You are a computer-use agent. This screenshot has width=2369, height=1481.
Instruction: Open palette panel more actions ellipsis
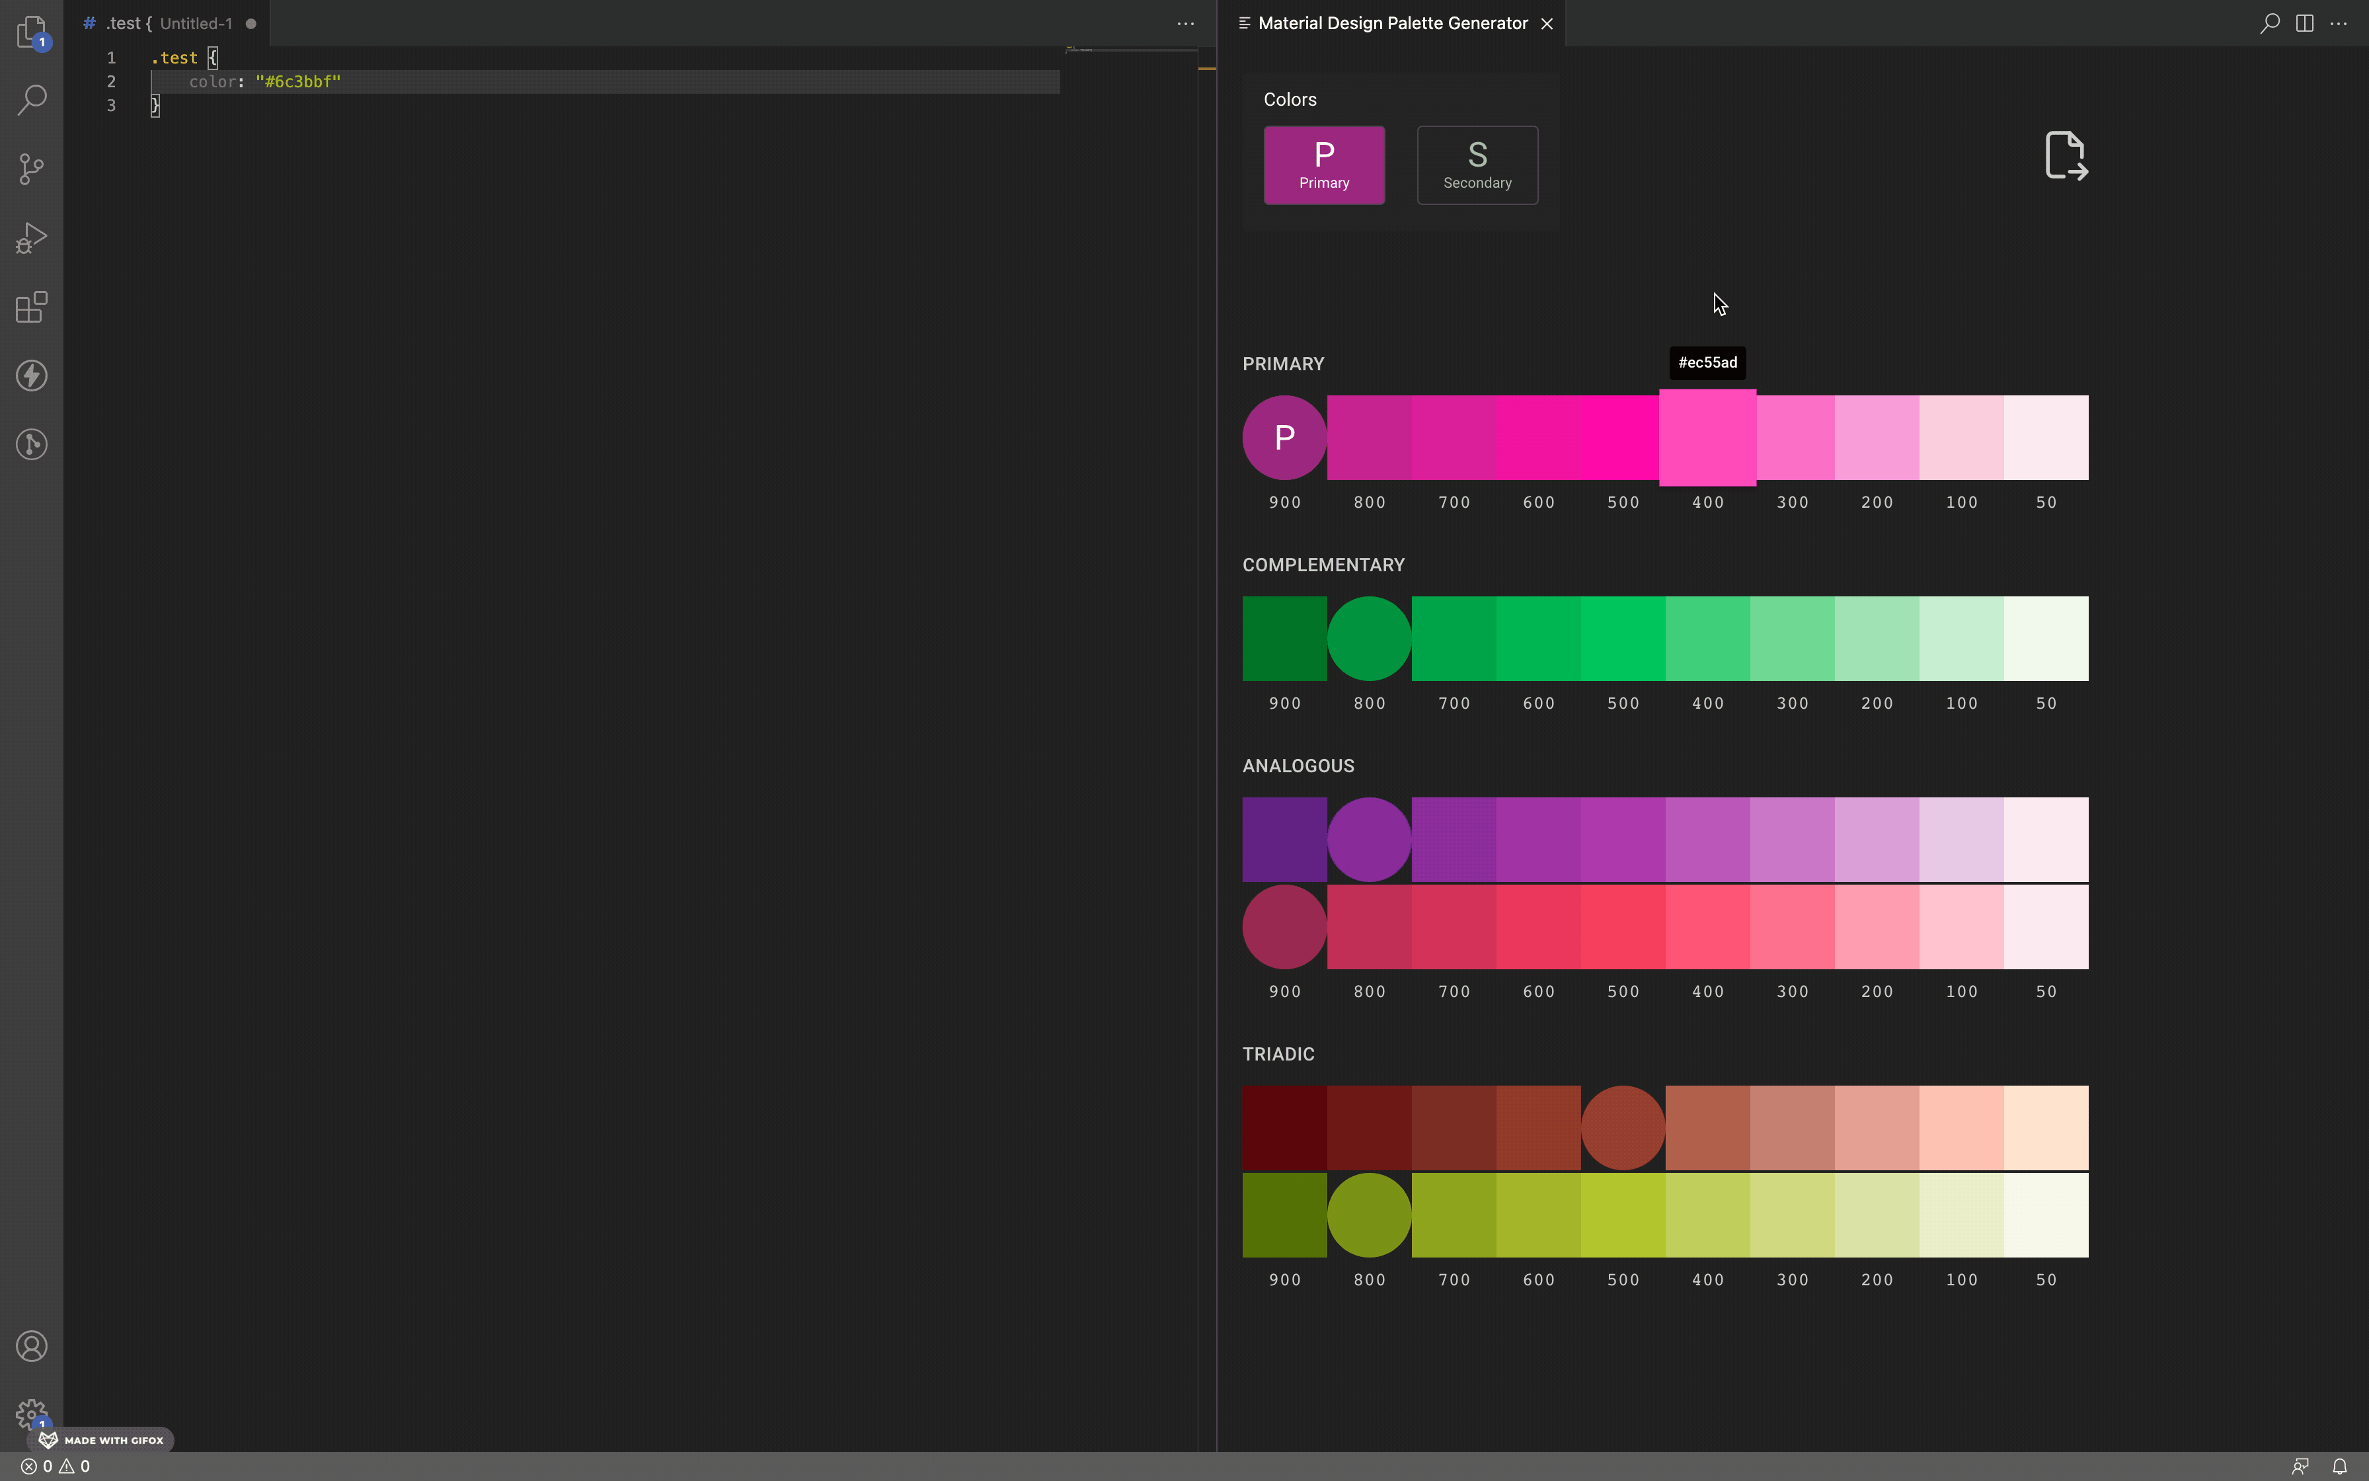(2339, 24)
